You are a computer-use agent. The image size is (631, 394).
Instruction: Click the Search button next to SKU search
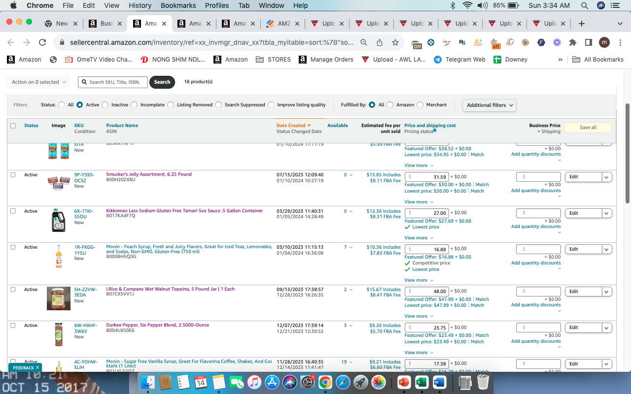(162, 82)
